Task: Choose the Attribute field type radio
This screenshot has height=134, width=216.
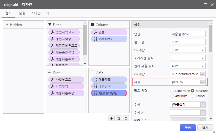Action: coord(172,96)
